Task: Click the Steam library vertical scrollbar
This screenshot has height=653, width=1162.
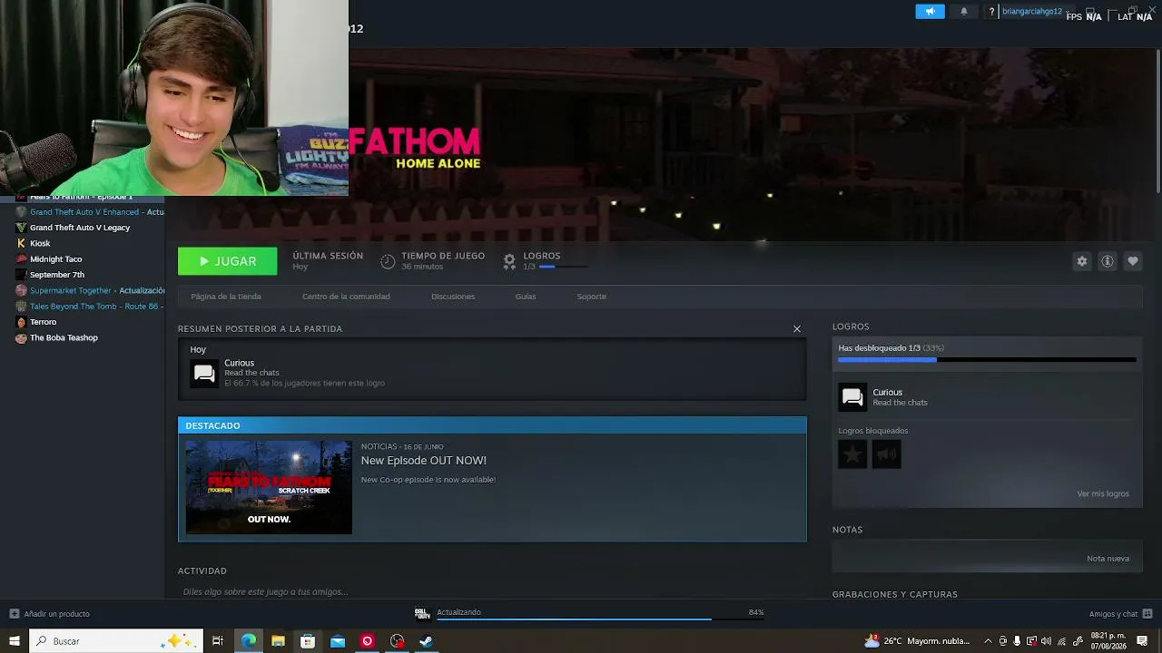Action: tap(1158, 120)
